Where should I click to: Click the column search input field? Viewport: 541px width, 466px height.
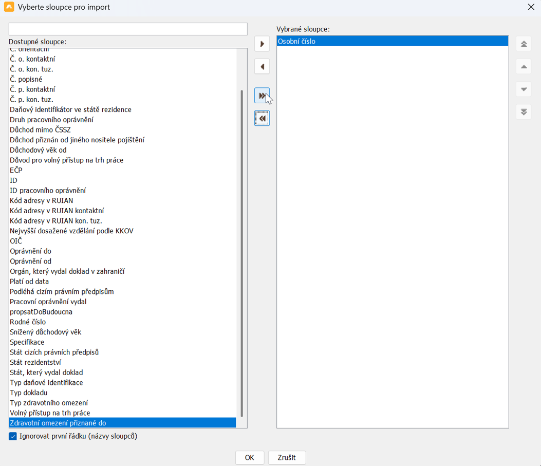(128, 29)
